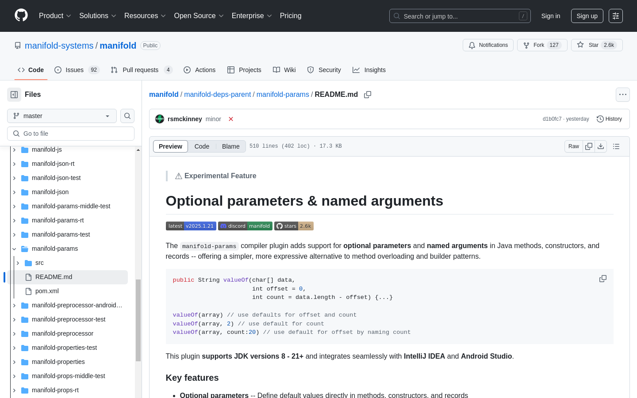Screen dimensions: 637x398
Task: Open the master branch dropdown
Action: pos(62,116)
